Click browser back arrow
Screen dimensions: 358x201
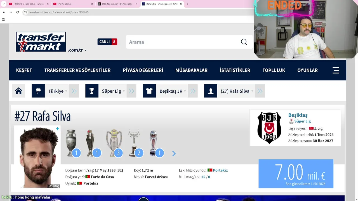click(4, 12)
